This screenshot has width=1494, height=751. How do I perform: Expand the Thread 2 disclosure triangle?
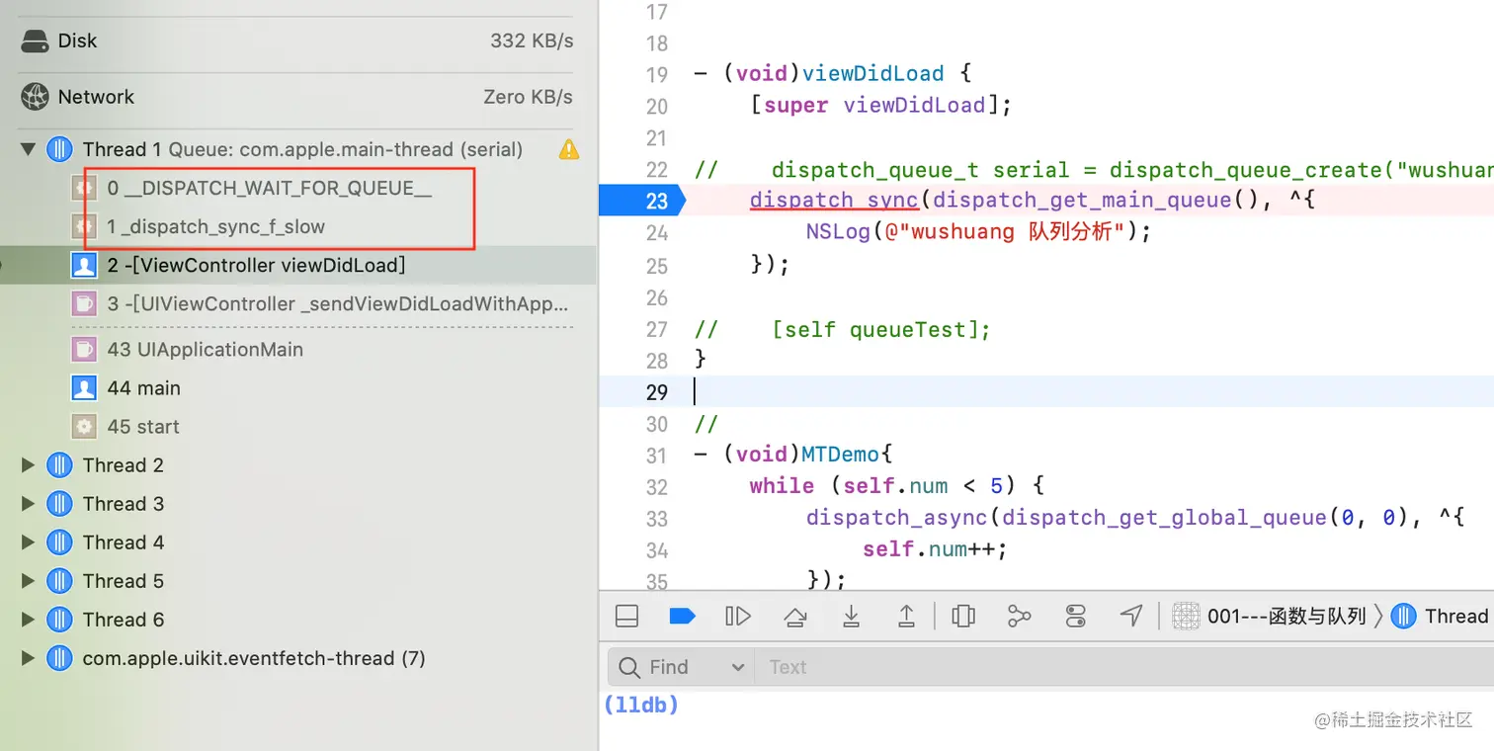(29, 465)
